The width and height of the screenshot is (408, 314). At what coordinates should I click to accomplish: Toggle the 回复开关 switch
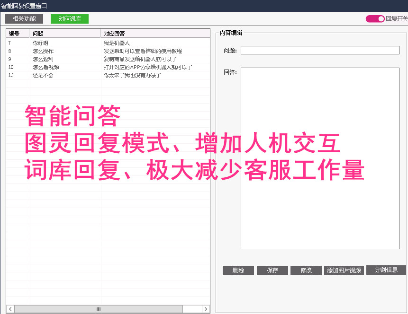point(375,19)
